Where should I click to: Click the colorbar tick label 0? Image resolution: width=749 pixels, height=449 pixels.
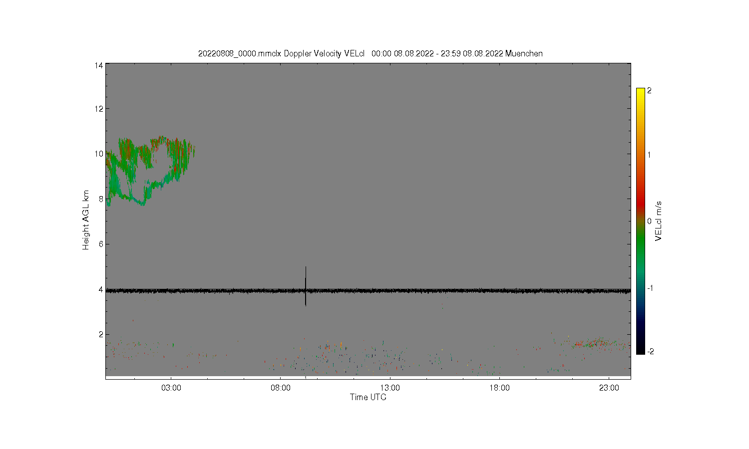click(649, 221)
